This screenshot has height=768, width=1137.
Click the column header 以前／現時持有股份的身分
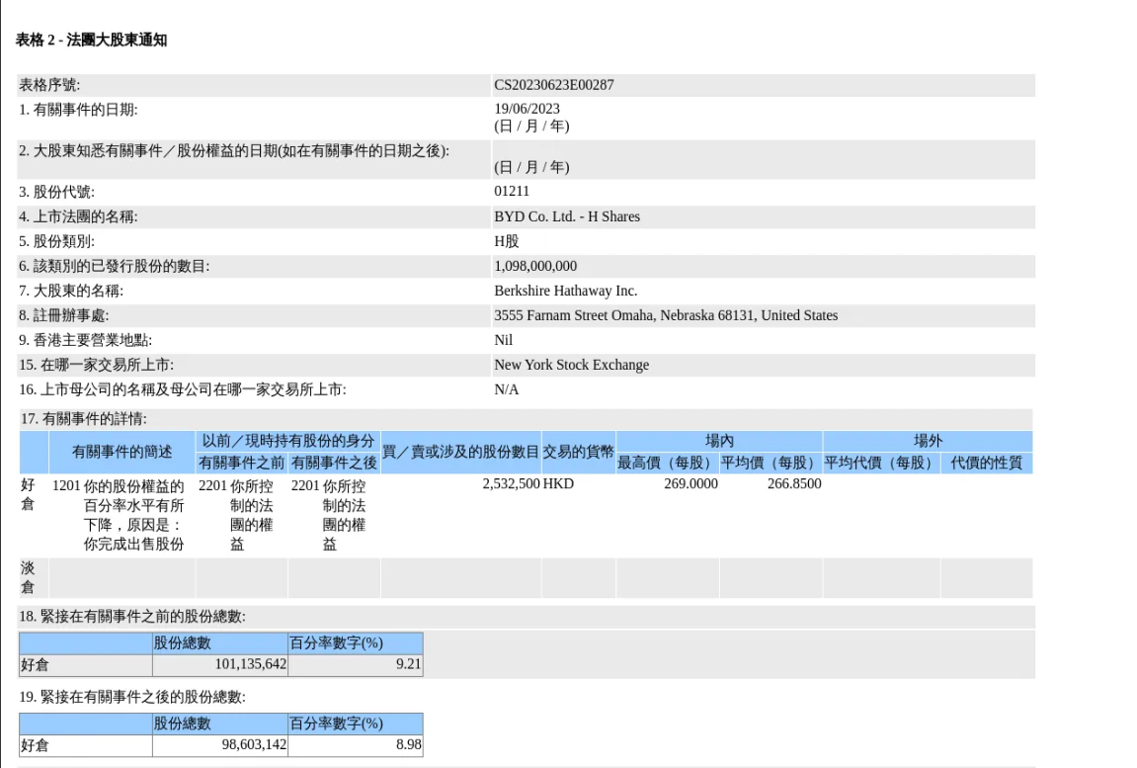287,441
